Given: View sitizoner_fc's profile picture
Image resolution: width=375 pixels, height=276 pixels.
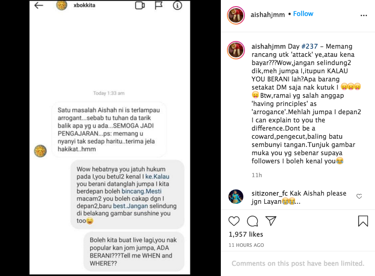Looking at the screenshot, I should [236, 197].
